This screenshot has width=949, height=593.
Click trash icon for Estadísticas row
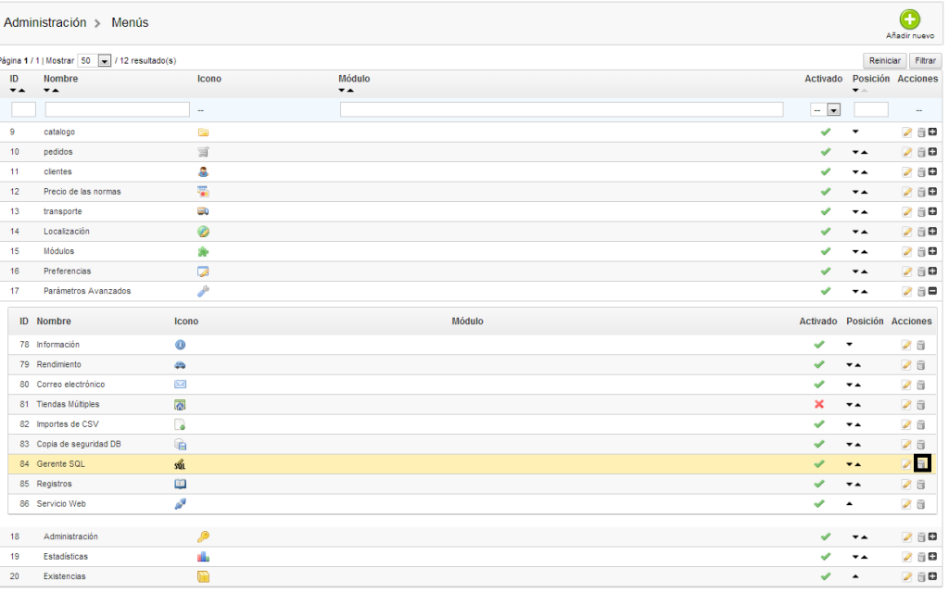(921, 557)
